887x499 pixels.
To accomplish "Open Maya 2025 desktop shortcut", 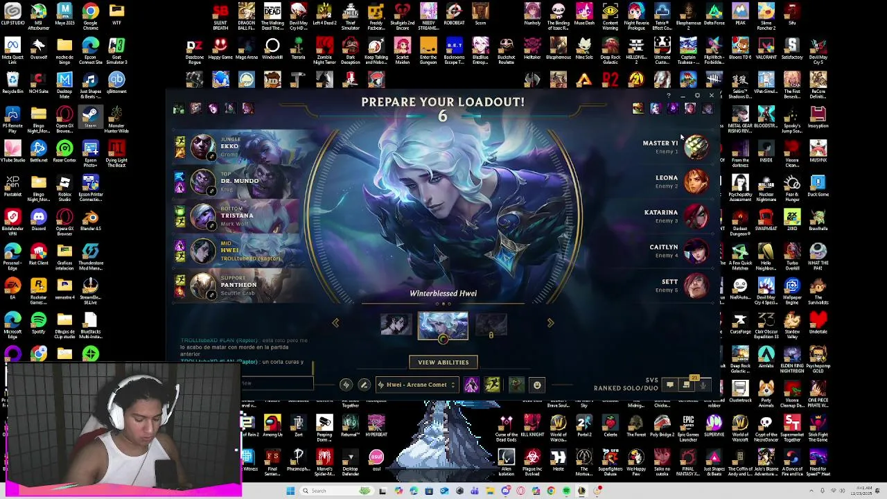I will point(64,14).
